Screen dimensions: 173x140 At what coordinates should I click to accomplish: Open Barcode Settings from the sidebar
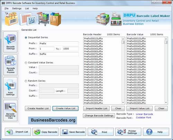click(10, 42)
